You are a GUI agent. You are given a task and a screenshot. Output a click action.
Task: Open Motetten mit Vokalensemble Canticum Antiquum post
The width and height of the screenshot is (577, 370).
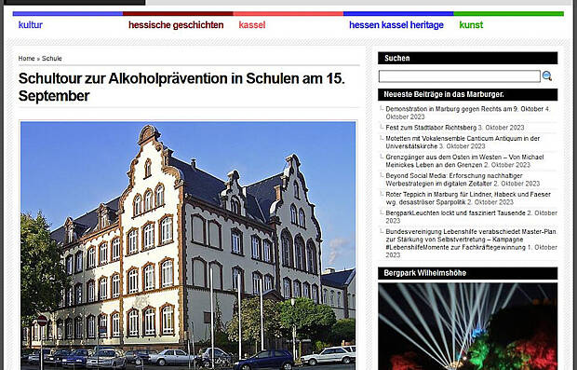tap(463, 143)
